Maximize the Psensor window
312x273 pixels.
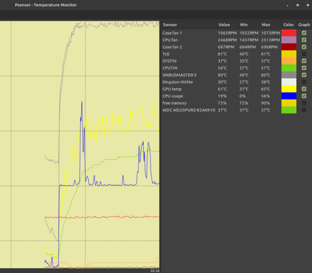coord(297,5)
